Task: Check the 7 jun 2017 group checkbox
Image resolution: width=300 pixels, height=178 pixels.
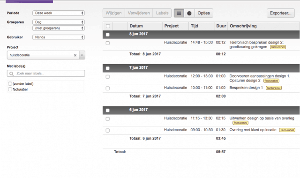Action: [x=108, y=68]
